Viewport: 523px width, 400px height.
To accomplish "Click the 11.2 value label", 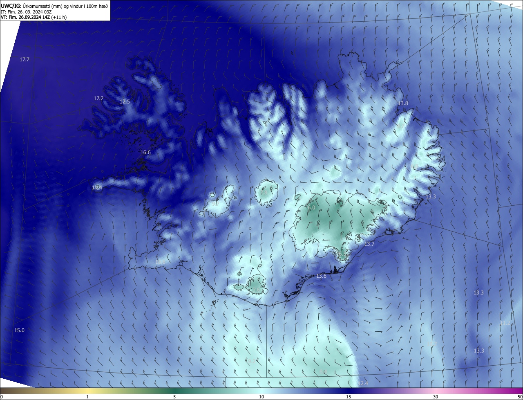I will point(505,323).
